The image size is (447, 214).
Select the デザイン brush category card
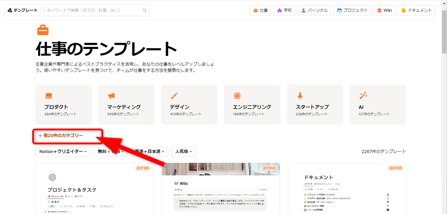pyautogui.click(x=189, y=104)
